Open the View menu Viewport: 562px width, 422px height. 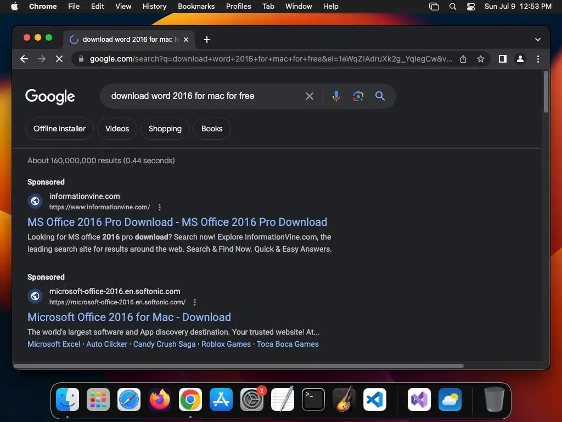click(x=123, y=7)
